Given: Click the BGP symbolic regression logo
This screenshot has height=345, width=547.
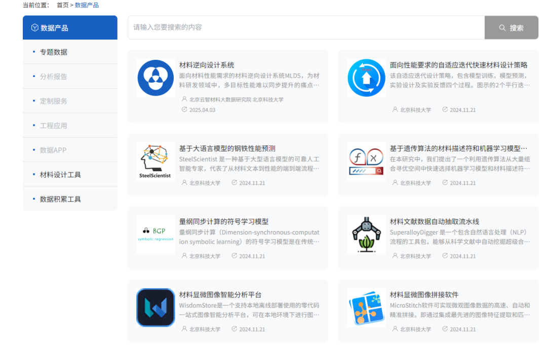Looking at the screenshot, I should 155,235.
